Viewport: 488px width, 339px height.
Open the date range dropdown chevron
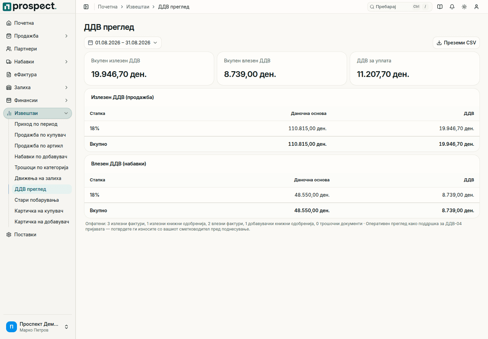(x=155, y=43)
